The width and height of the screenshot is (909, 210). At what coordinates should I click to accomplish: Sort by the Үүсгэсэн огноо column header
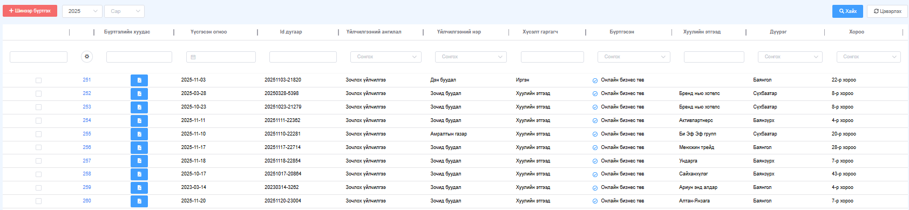pos(208,32)
